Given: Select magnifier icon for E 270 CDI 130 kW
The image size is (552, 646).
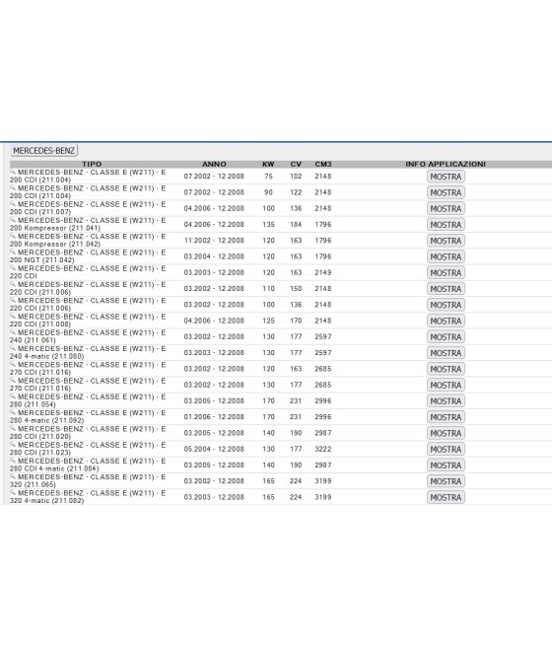Looking at the screenshot, I should tap(13, 381).
